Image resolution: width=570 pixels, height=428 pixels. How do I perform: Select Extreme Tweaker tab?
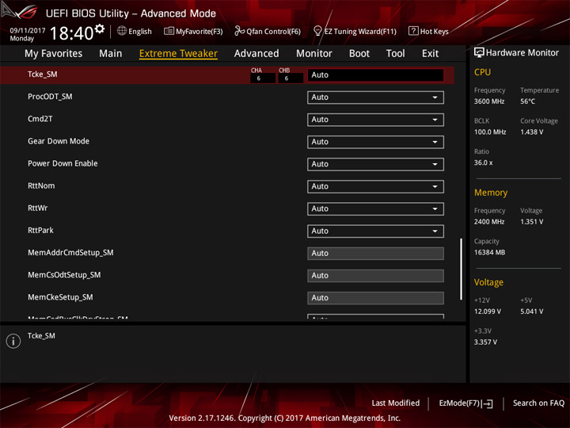[178, 54]
